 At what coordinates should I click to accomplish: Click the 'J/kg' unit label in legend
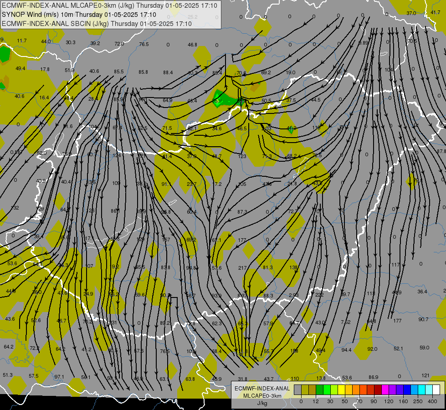click(x=262, y=403)
